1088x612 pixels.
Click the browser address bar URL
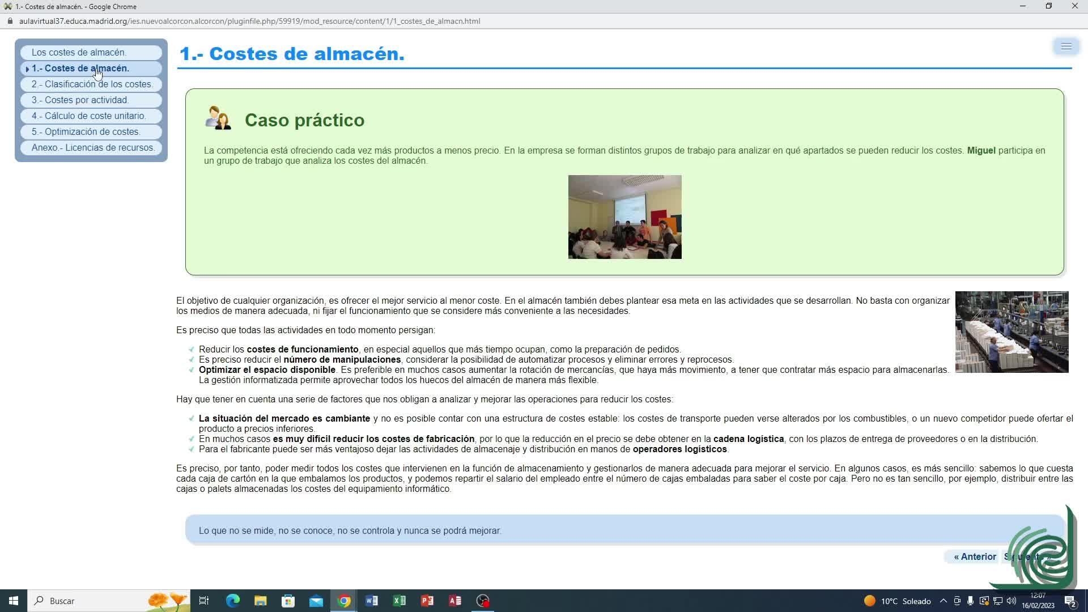tap(249, 21)
